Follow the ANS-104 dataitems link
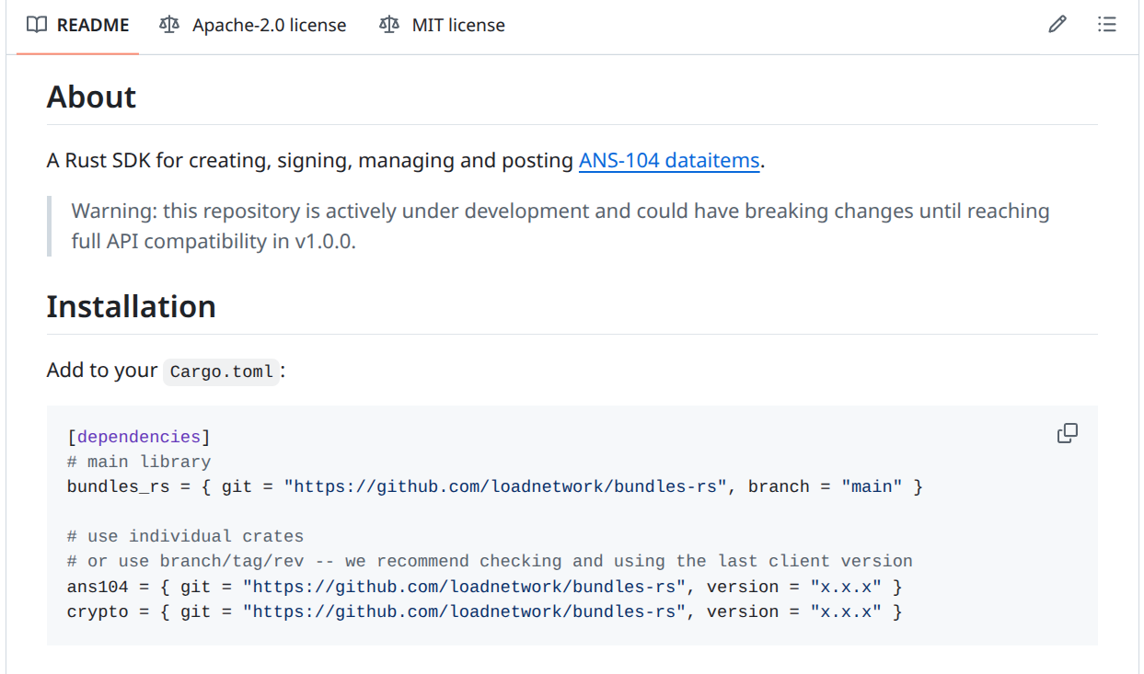The image size is (1144, 674). point(669,161)
